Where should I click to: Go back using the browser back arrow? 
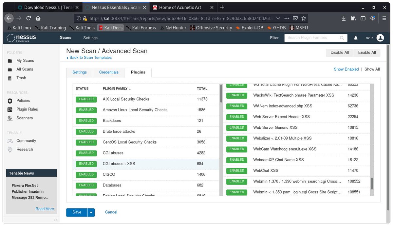pyautogui.click(x=9, y=19)
